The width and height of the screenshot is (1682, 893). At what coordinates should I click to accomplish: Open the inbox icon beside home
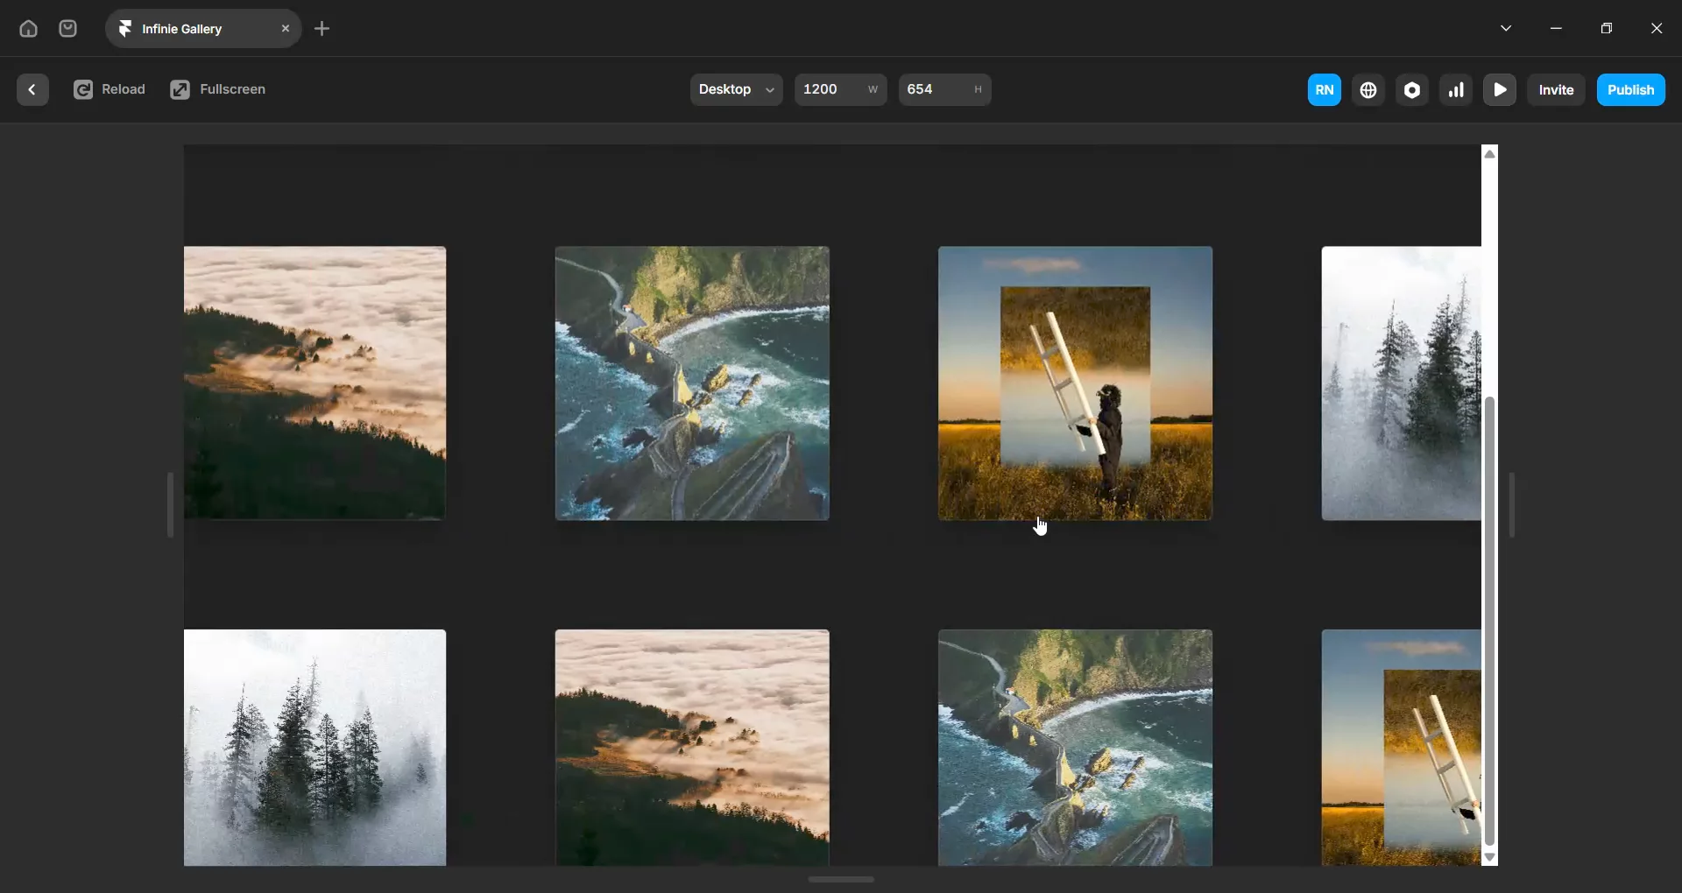pos(68,29)
